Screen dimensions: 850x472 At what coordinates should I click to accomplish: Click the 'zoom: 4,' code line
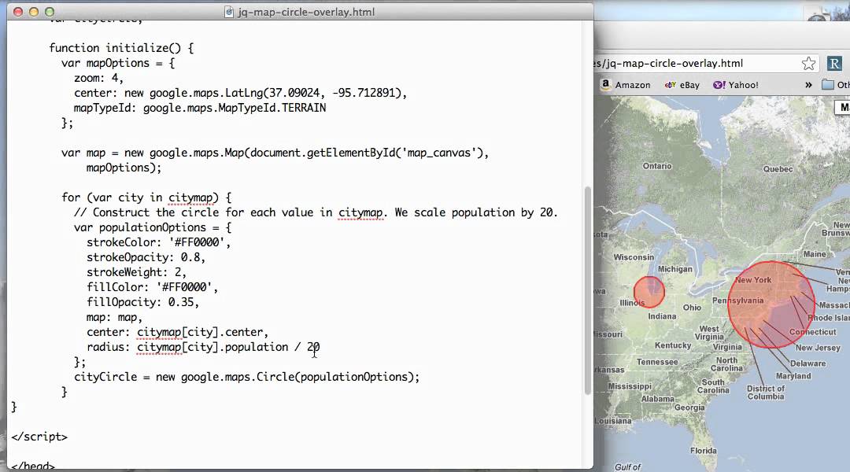[98, 78]
